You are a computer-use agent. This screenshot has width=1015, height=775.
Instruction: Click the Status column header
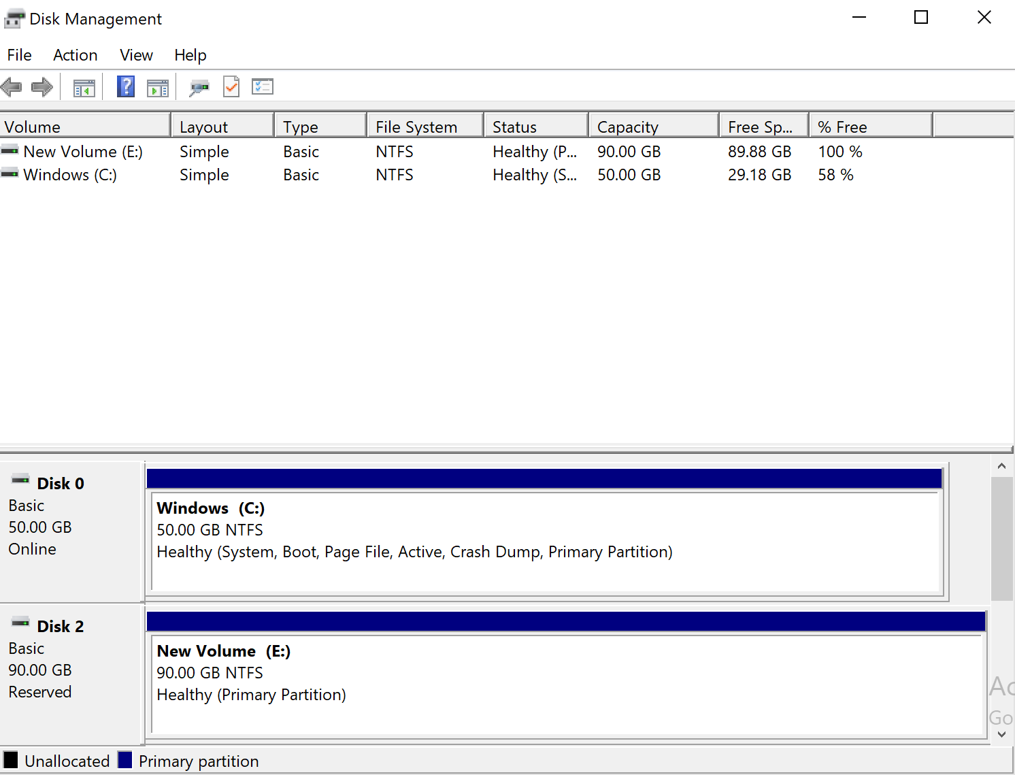[535, 127]
